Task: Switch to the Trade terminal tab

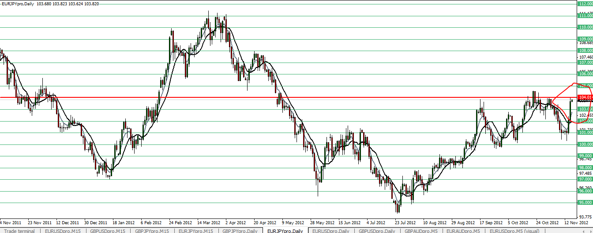Action: (x=19, y=230)
